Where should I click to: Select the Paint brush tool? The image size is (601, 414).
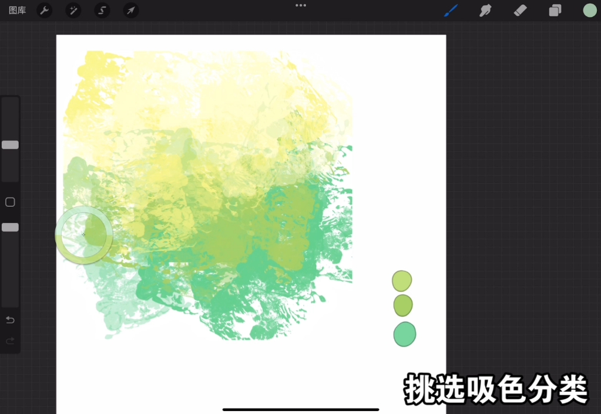[x=451, y=11]
